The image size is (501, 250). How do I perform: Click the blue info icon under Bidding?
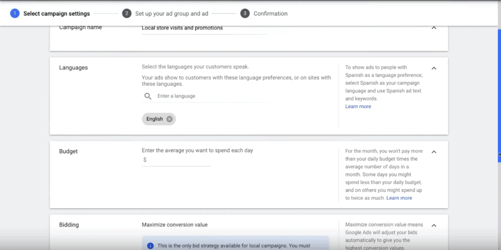pos(150,246)
